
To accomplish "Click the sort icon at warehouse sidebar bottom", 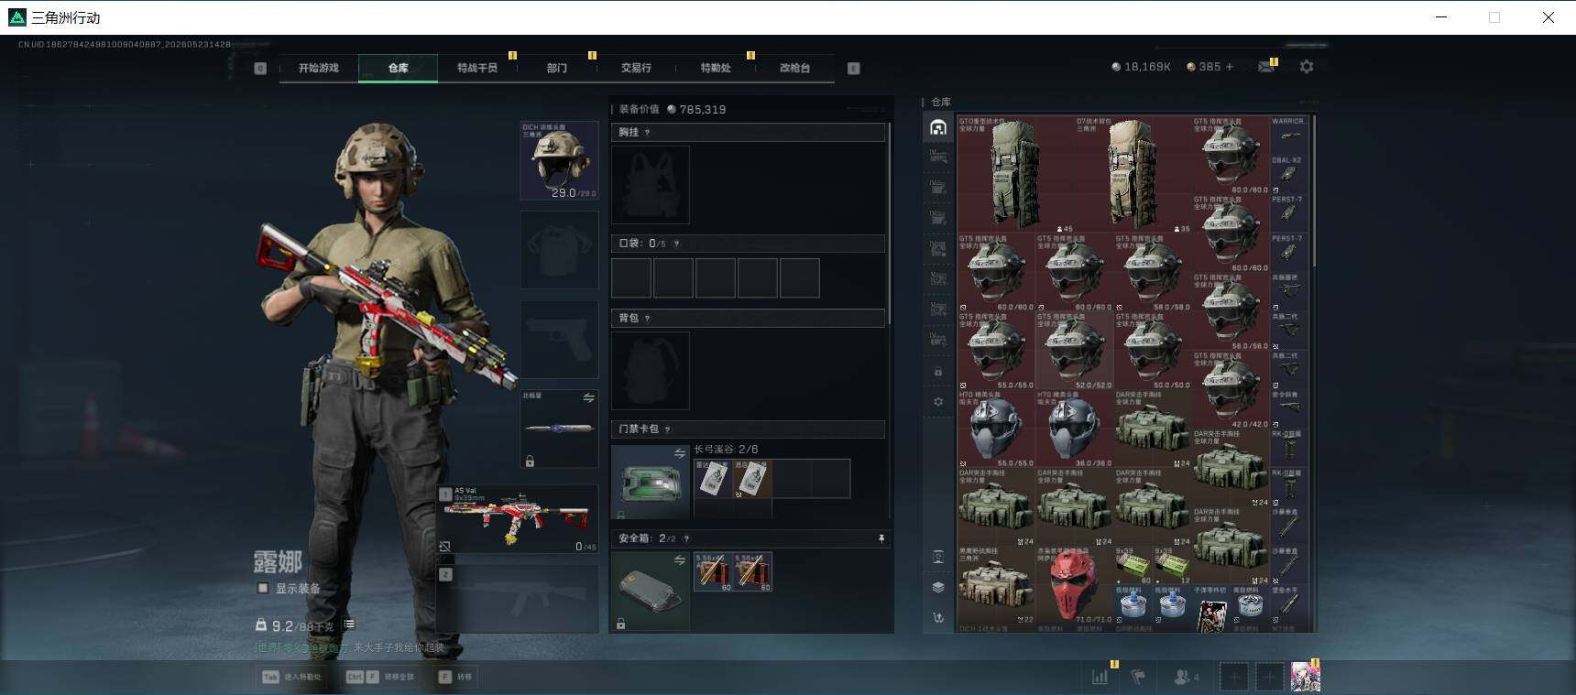I will tap(938, 618).
